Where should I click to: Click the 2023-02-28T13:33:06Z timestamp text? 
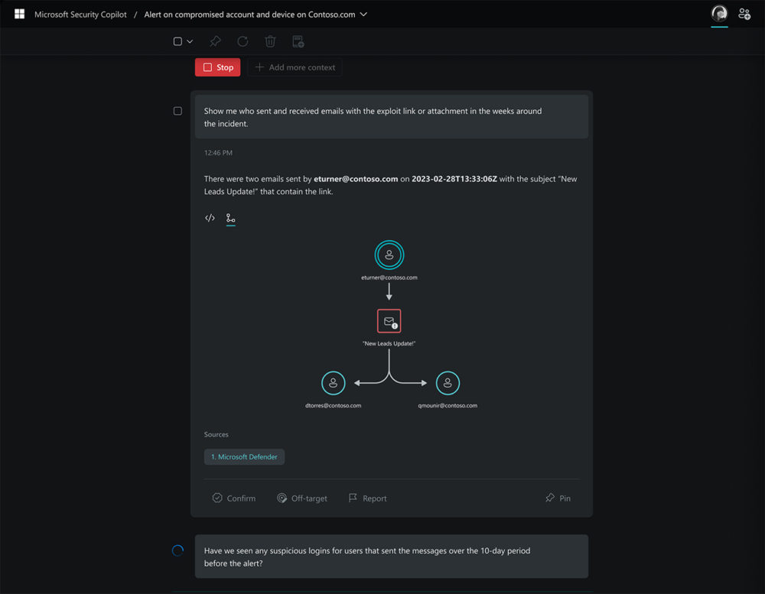point(454,179)
